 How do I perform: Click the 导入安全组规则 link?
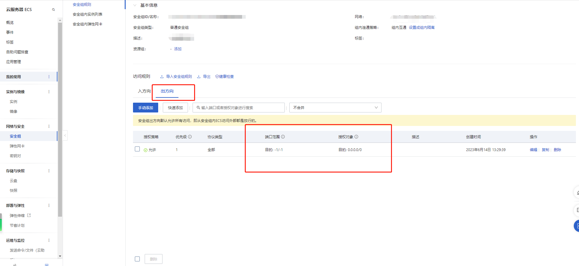click(179, 77)
